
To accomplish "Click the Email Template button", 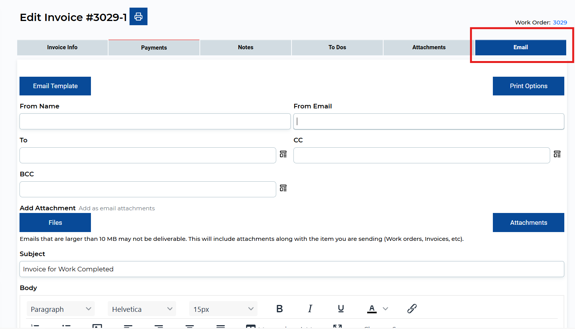I will [x=55, y=86].
